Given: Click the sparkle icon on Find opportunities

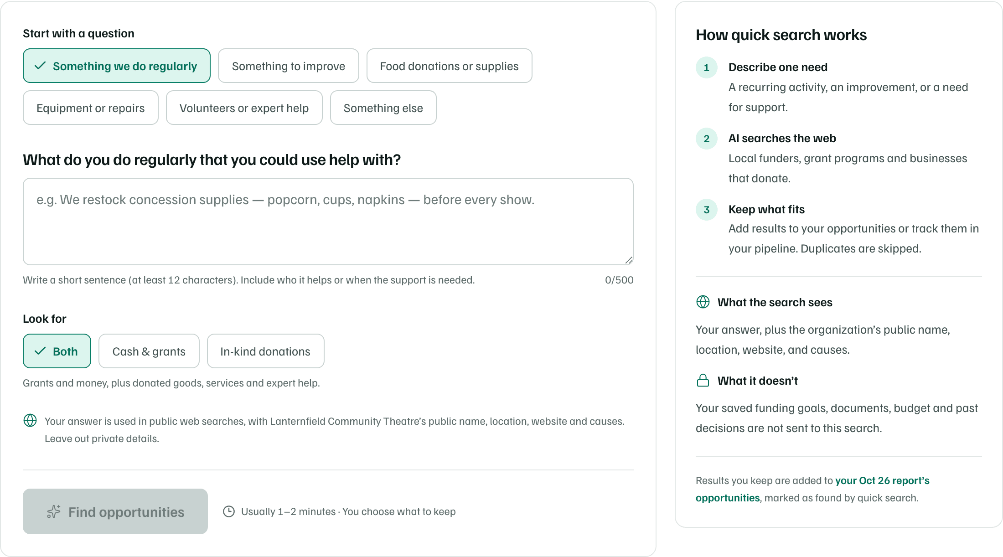Looking at the screenshot, I should (x=54, y=511).
